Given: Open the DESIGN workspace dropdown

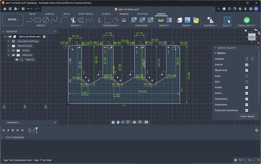Looking at the screenshot, I should tap(13, 20).
